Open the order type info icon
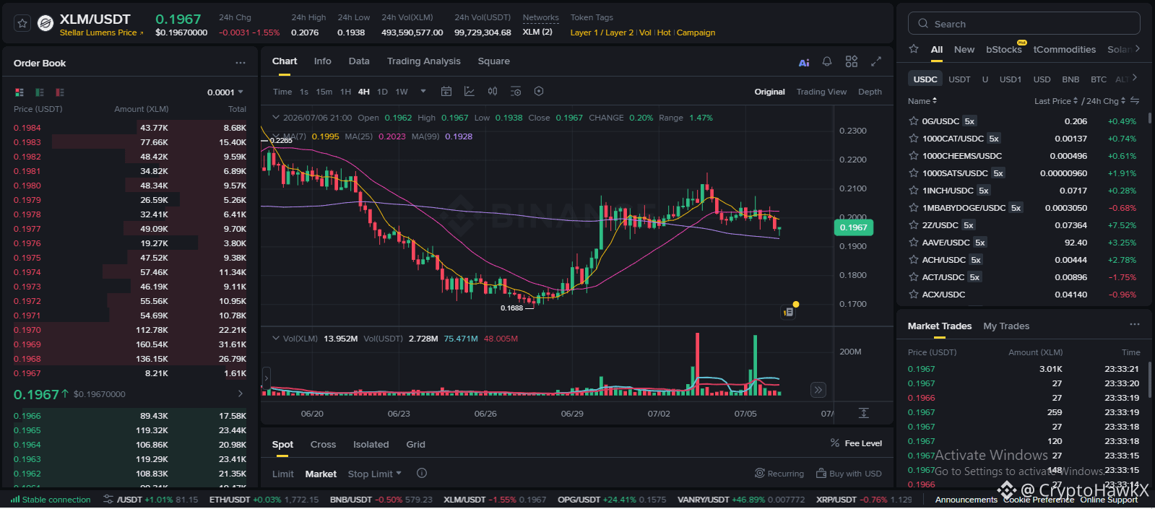The width and height of the screenshot is (1155, 509). pyautogui.click(x=422, y=474)
